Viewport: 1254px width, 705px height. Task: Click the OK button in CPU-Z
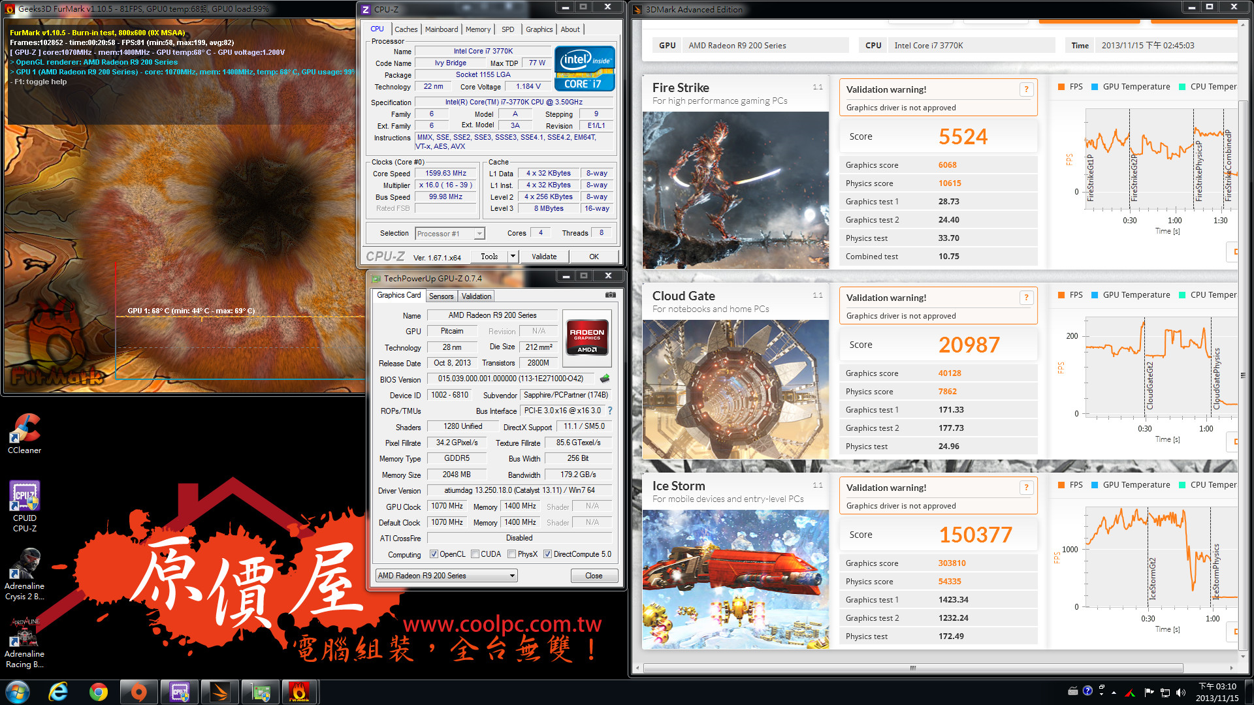tap(594, 257)
